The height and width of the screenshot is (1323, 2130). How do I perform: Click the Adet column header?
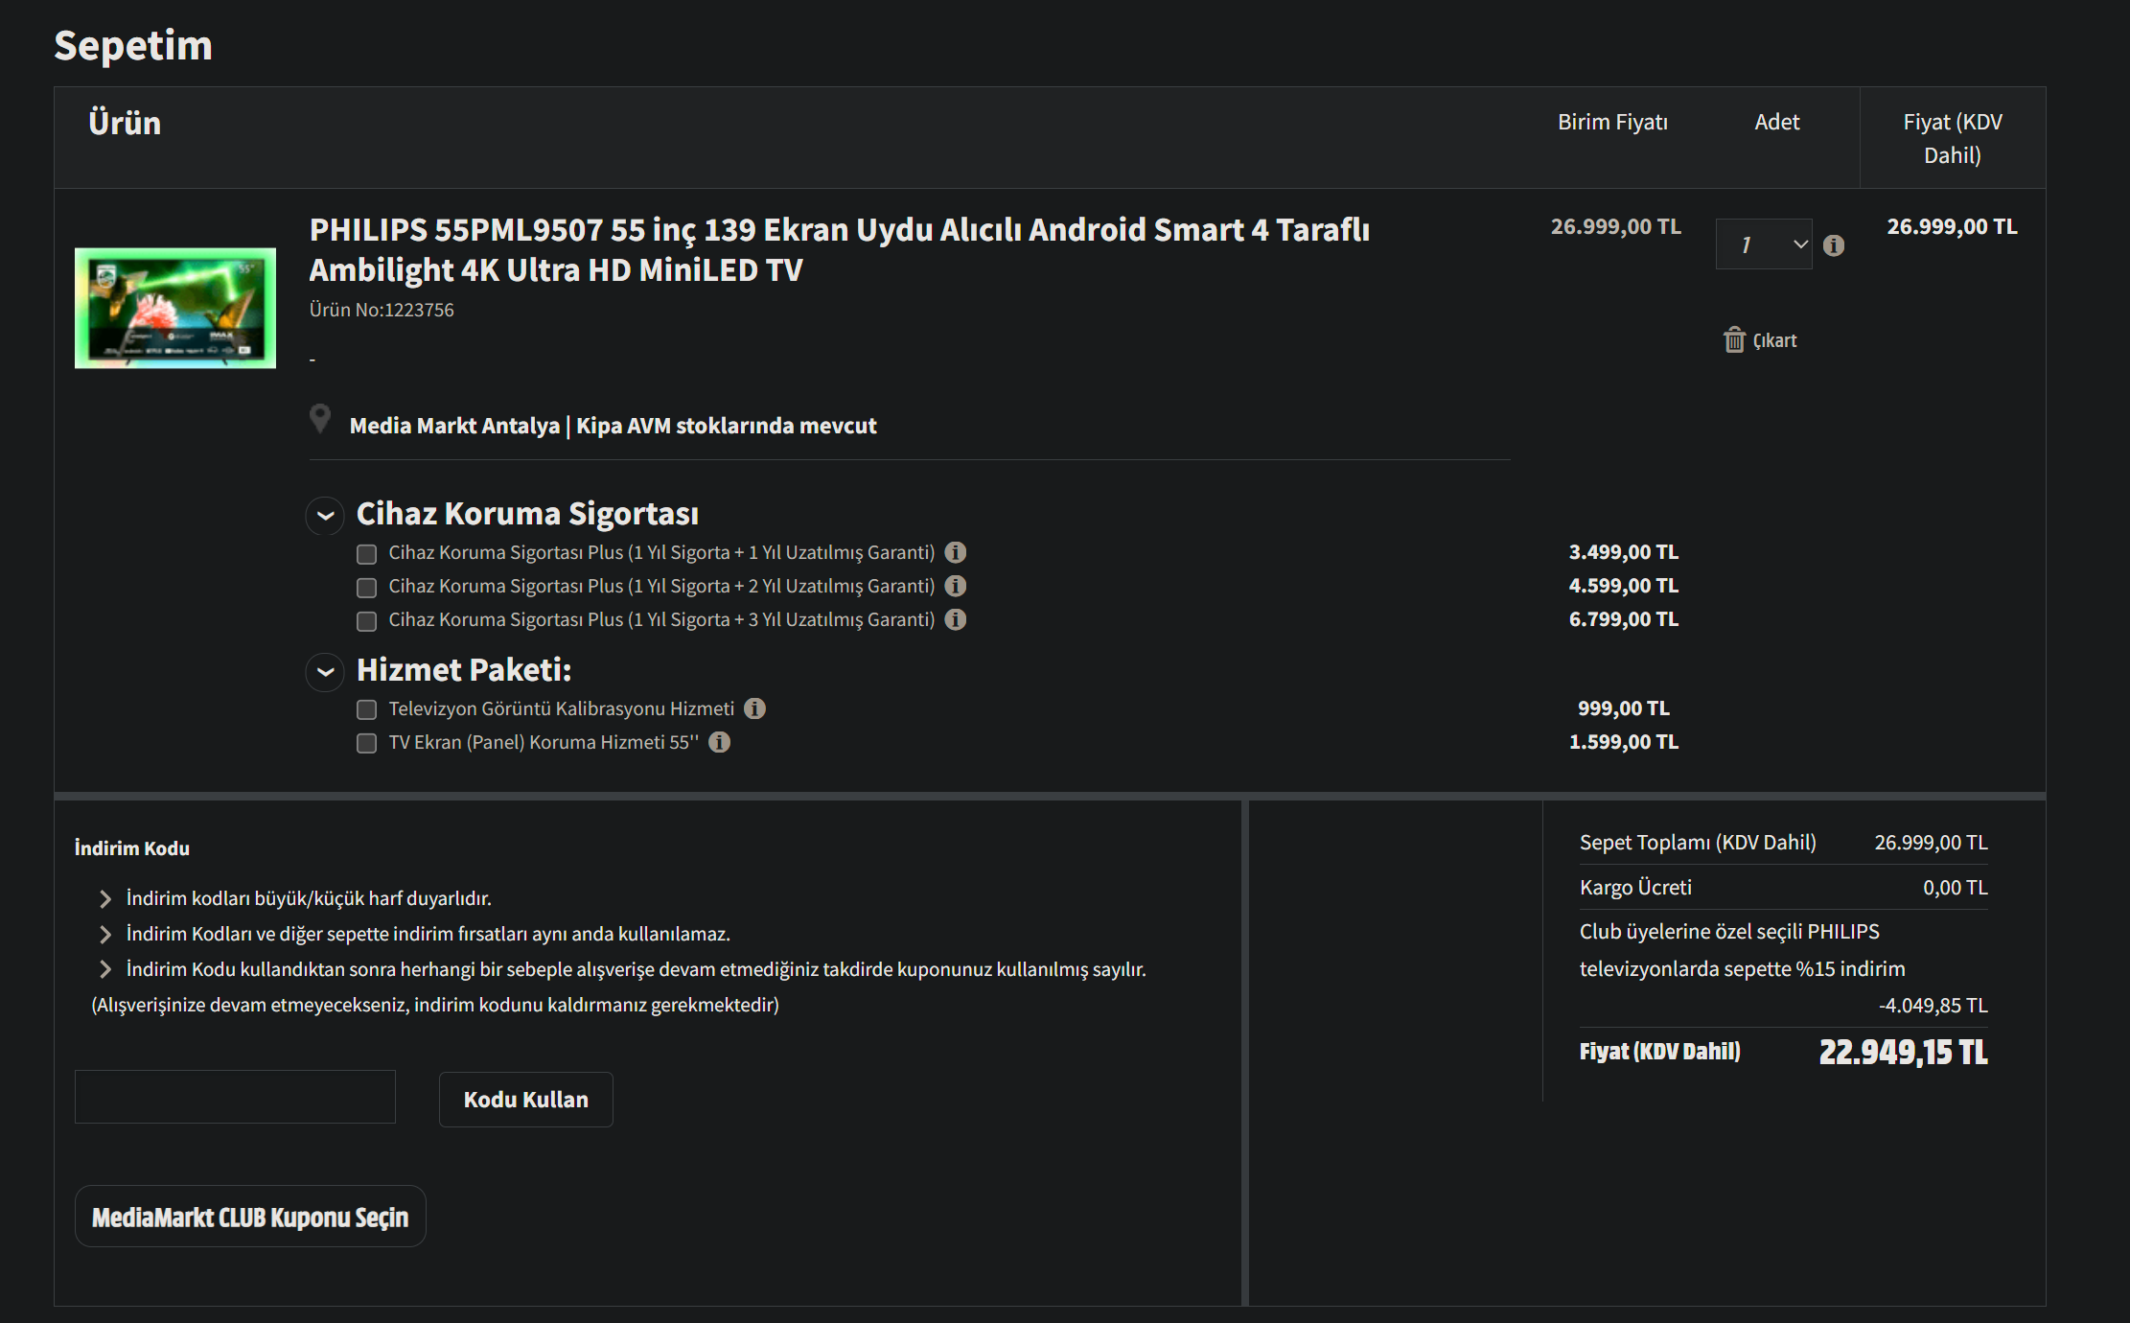[1776, 122]
